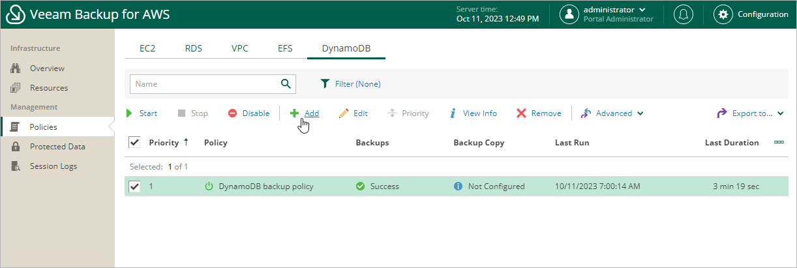Click the 'DynamoDB backup policy' name text

266,186
